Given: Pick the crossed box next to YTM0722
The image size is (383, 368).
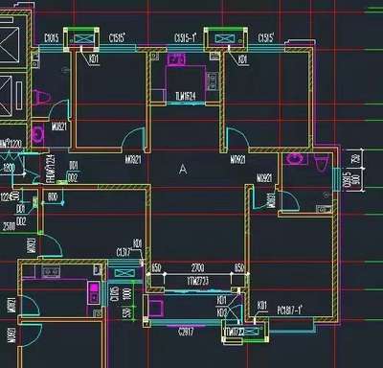Looking at the screenshot, I should (x=252, y=332).
